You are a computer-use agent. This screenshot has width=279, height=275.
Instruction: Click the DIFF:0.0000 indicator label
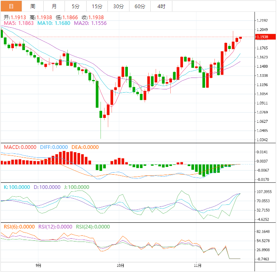54,147
